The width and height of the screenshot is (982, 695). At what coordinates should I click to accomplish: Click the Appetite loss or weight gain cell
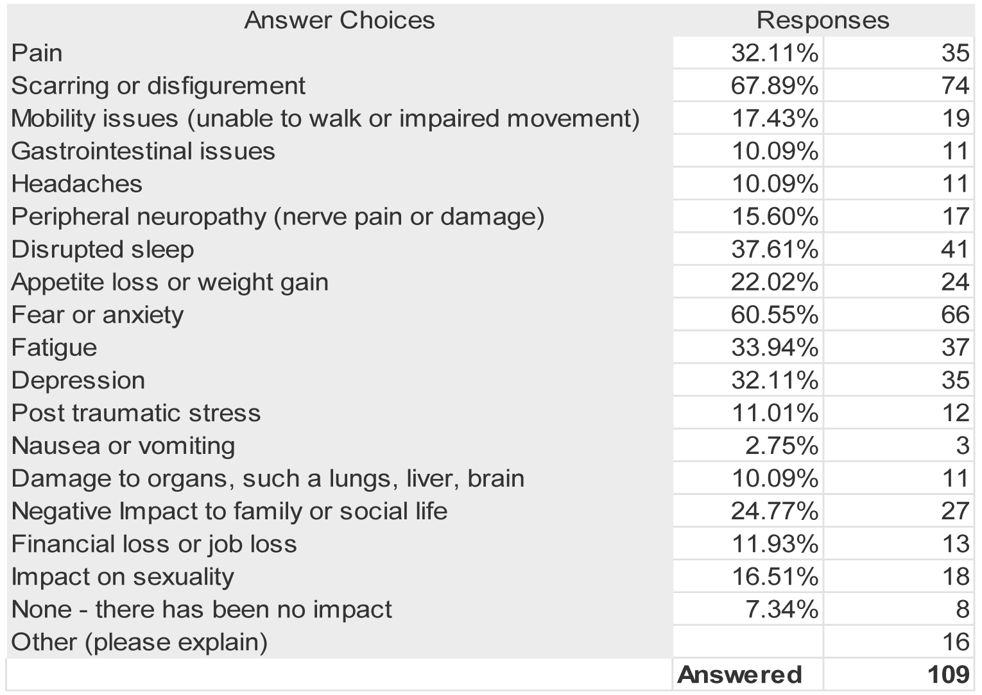click(x=170, y=282)
